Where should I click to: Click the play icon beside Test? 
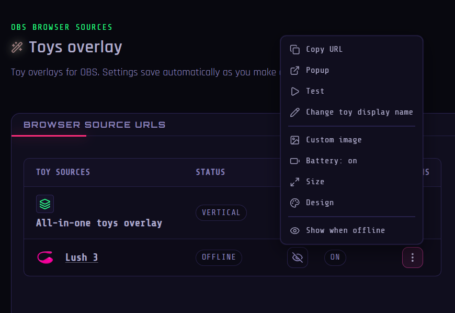(x=294, y=91)
